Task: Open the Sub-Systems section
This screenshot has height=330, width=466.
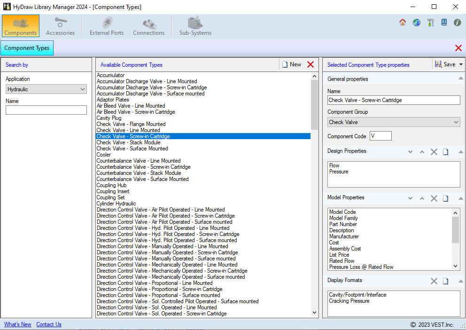Action: click(x=195, y=26)
